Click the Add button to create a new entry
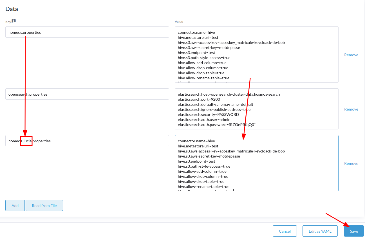Image resolution: width=365 pixels, height=238 pixels. pos(15,205)
